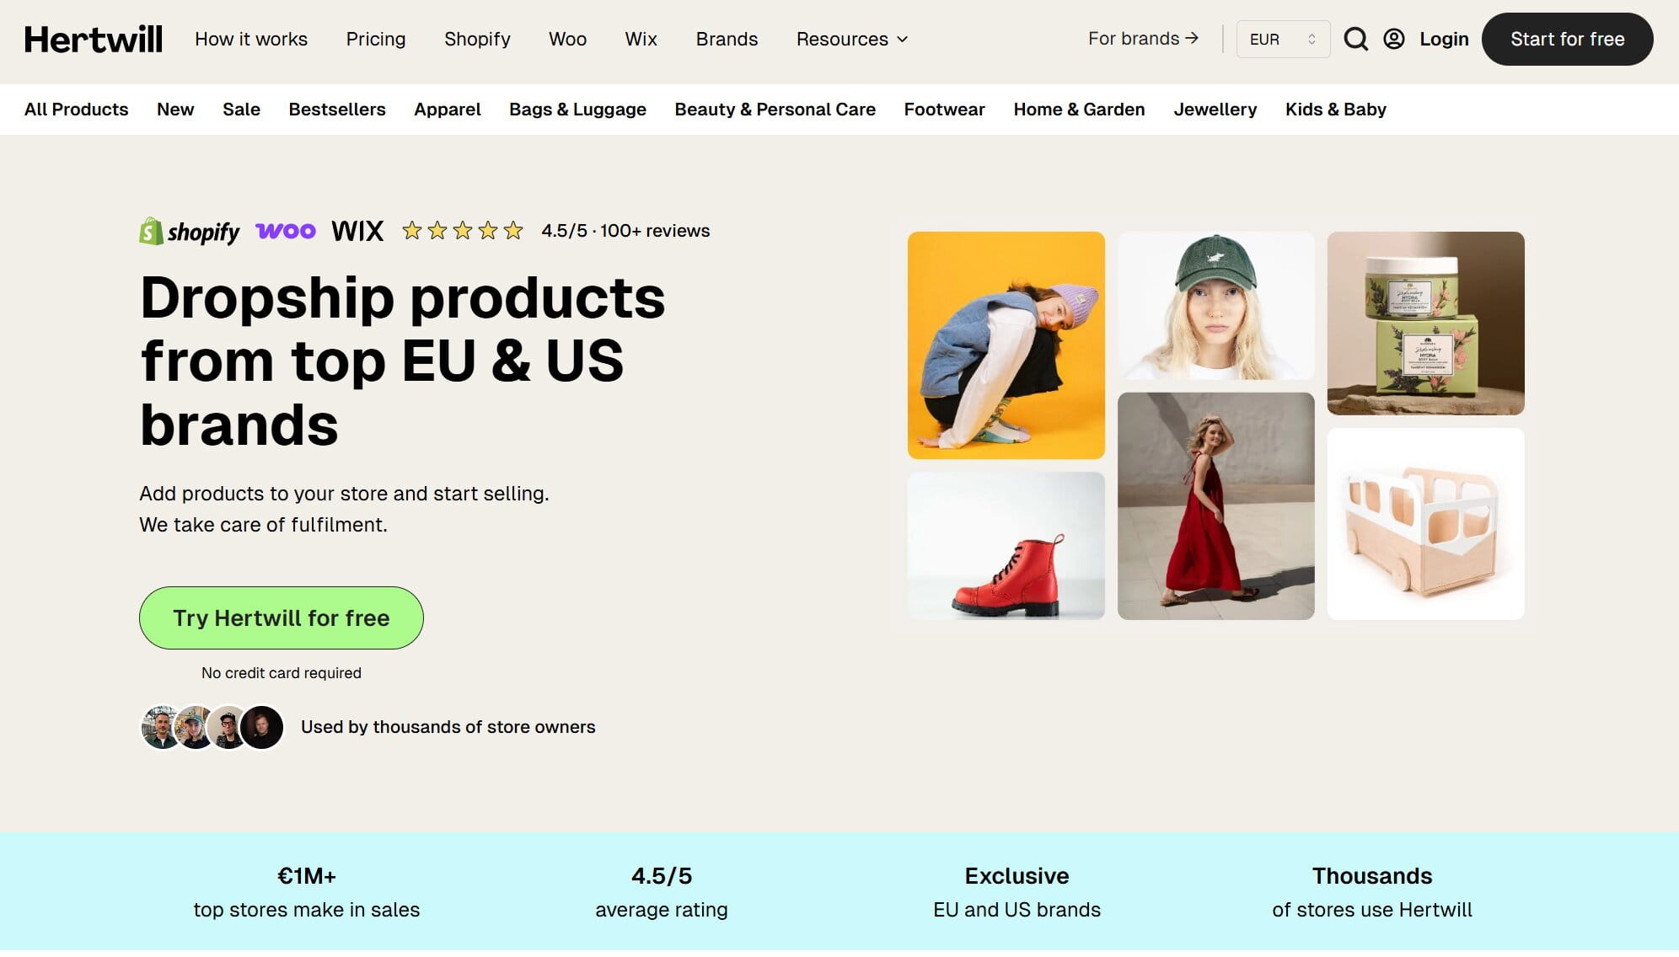Open Shopify nav link
The height and width of the screenshot is (957, 1679).
(x=477, y=39)
